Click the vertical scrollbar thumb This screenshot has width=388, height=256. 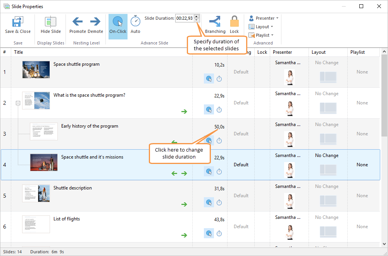(384, 96)
